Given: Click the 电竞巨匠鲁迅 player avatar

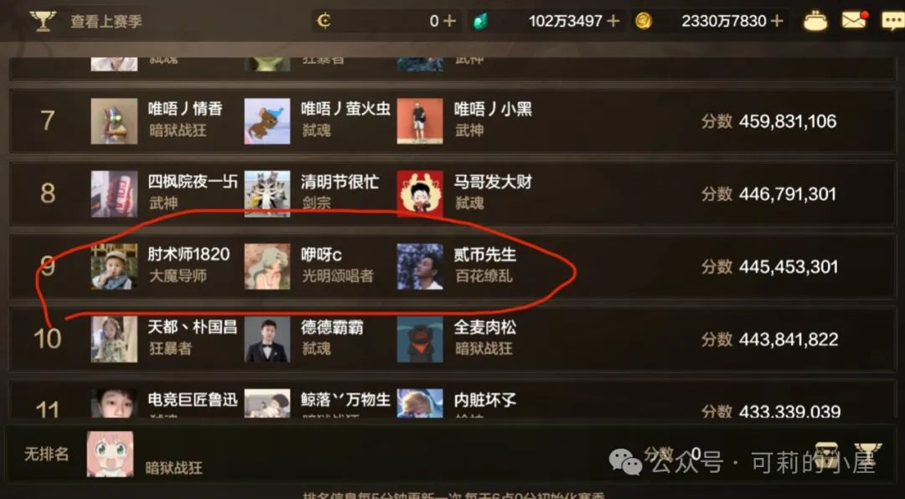Looking at the screenshot, I should [x=114, y=403].
